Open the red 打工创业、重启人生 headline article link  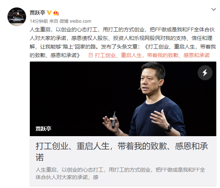(x=152, y=55)
